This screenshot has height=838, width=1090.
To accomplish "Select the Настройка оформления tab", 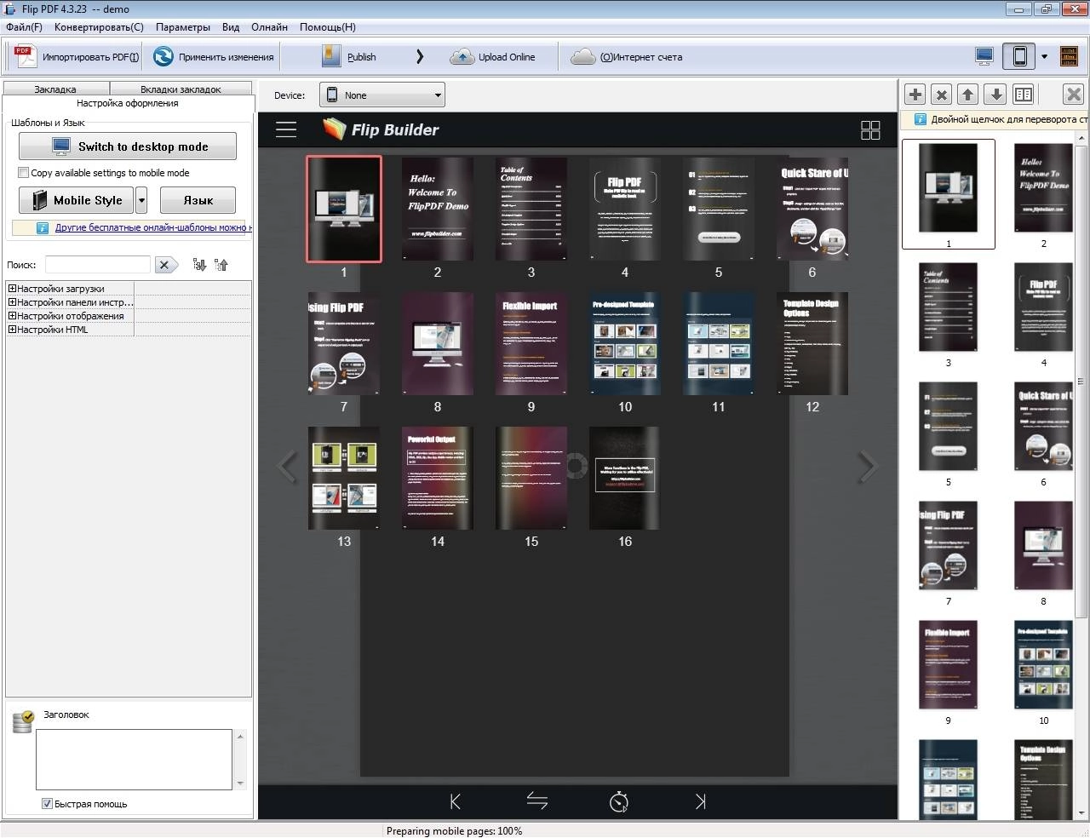I will [128, 103].
